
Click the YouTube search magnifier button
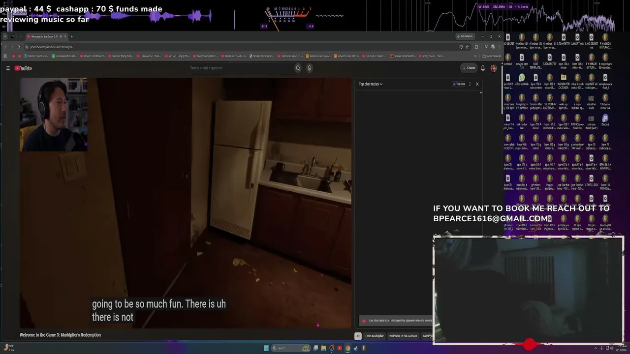point(298,68)
